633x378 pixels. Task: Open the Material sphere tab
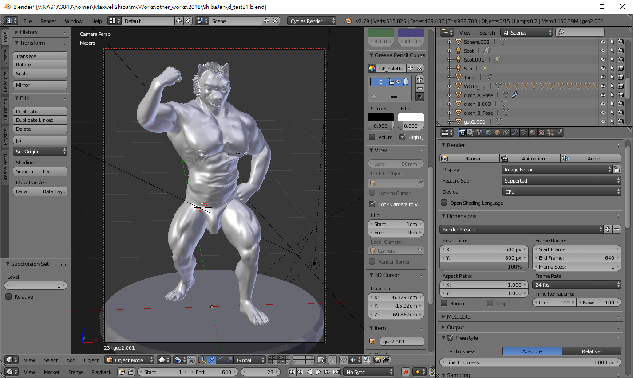pos(533,132)
